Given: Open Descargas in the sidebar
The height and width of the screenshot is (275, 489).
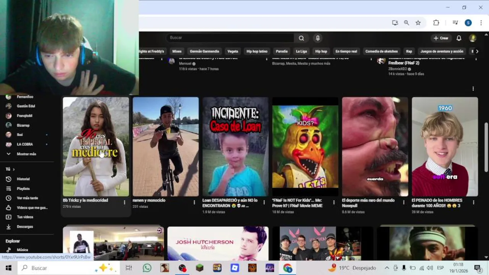Looking at the screenshot, I should (25, 226).
